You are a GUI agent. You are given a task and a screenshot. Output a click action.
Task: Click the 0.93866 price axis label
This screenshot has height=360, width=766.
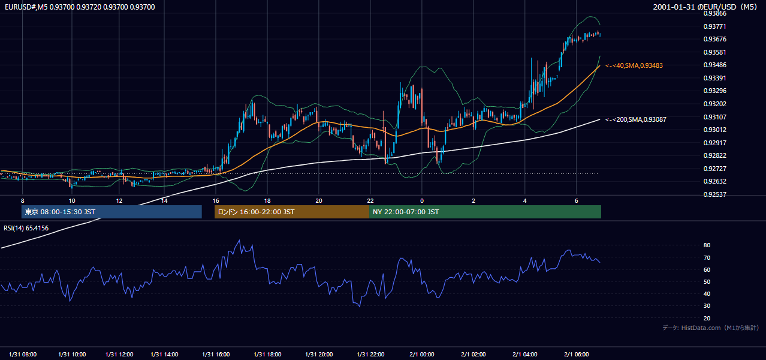coord(715,13)
